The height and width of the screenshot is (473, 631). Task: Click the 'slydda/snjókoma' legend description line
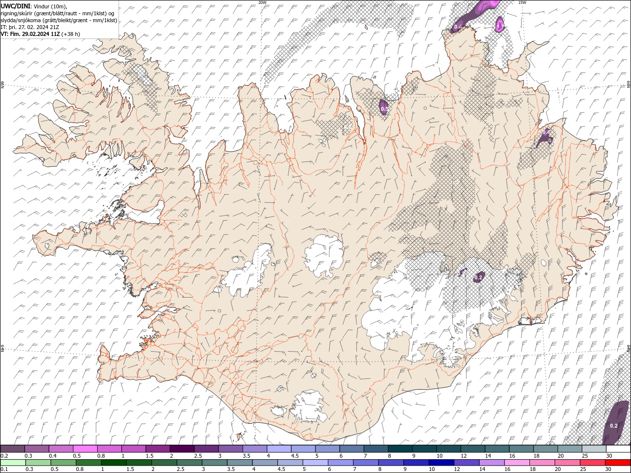click(59, 20)
